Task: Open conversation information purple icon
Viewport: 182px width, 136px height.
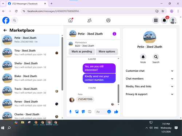Action: (114, 34)
